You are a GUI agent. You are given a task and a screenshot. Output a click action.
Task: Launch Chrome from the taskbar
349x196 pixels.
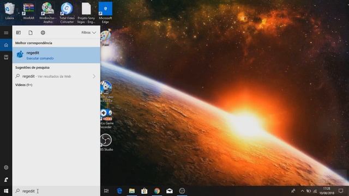click(157, 191)
